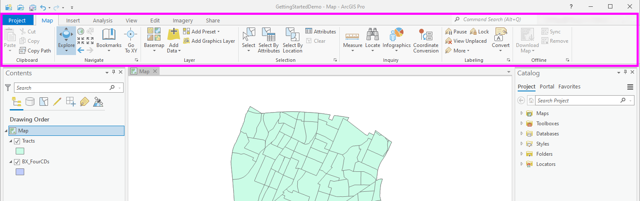Open the Catalog pane hamburger menu

(x=630, y=87)
